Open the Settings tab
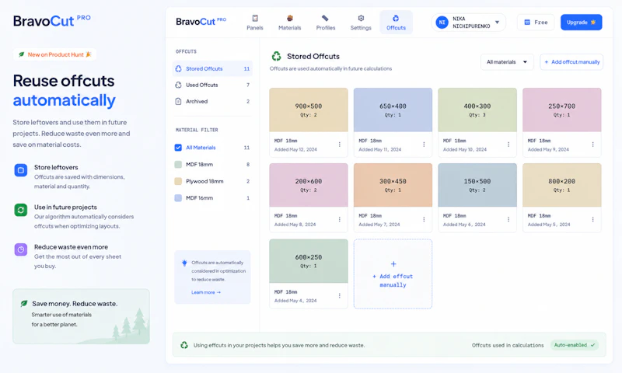The height and width of the screenshot is (373, 622). (x=361, y=23)
